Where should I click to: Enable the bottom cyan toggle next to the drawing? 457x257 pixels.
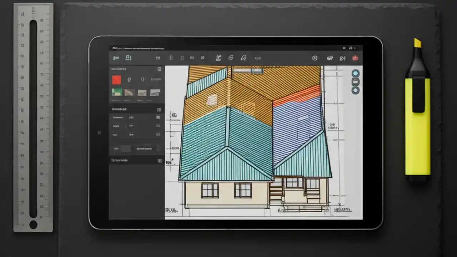click(355, 90)
